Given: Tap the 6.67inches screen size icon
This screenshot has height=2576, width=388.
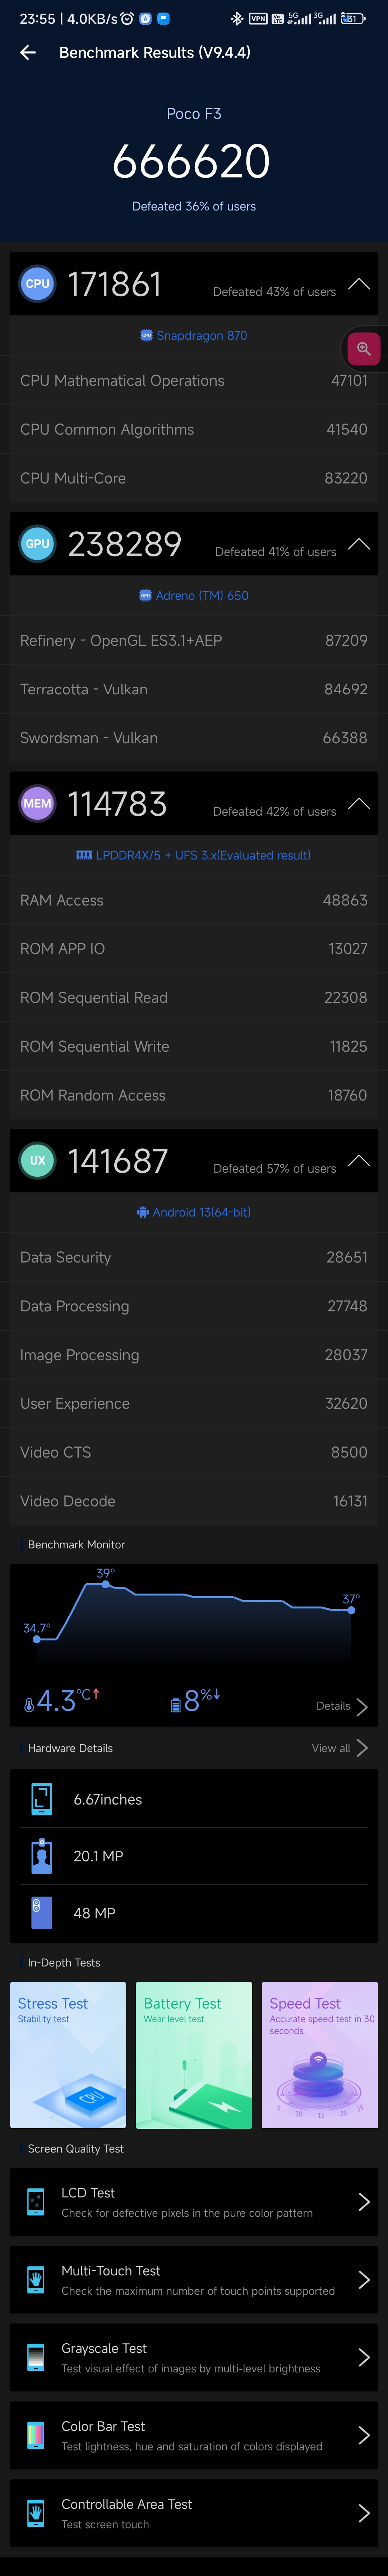Looking at the screenshot, I should tap(41, 1799).
